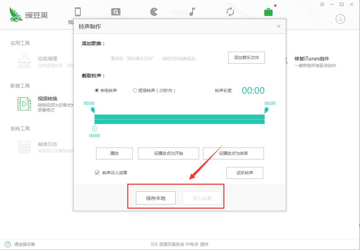Click the Pac-Man games icon

153,11
